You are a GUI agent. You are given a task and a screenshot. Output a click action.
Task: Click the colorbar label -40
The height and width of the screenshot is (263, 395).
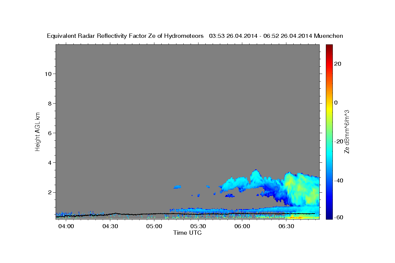click(338, 180)
